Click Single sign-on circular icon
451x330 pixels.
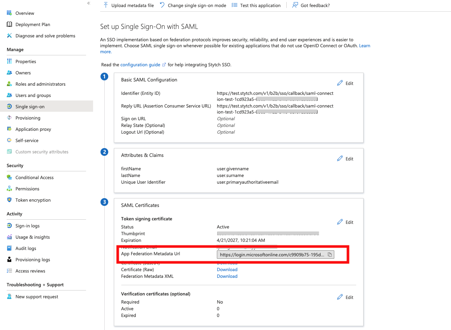point(9,106)
